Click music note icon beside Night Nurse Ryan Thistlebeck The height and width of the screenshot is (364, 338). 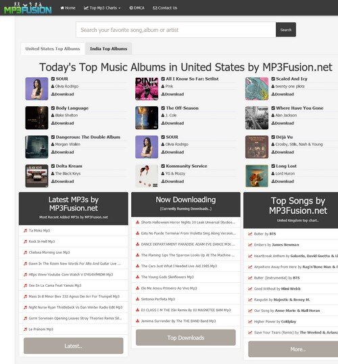pos(25,307)
